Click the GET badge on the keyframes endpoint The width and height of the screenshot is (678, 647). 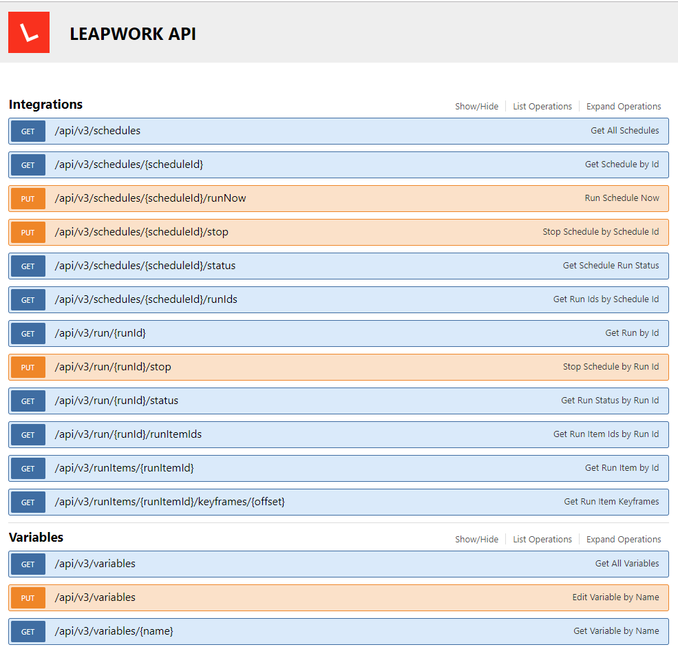[x=27, y=502]
